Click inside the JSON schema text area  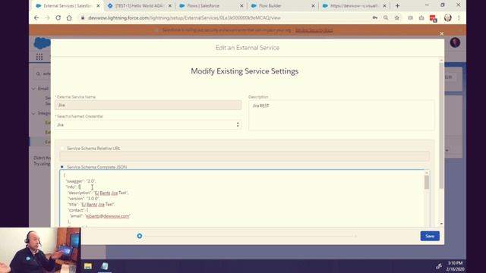(x=241, y=198)
